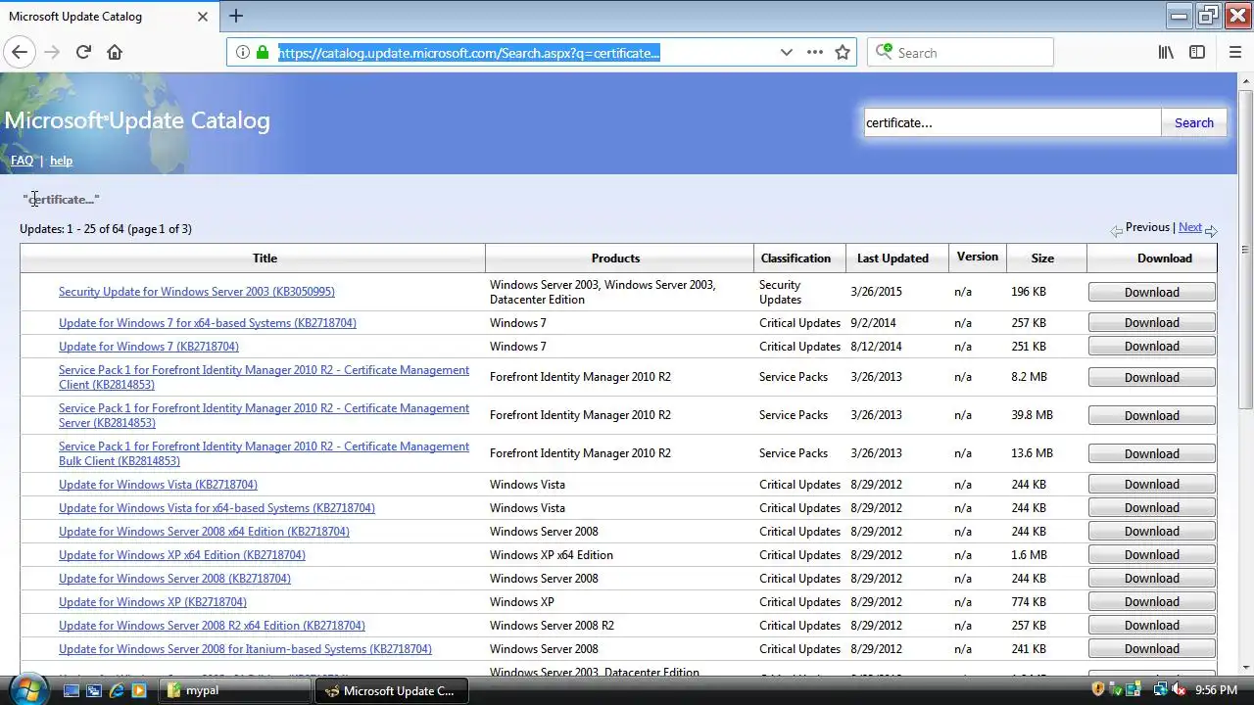Open Forefront Certificate Management Client service pack link
1254x705 pixels.
(264, 377)
